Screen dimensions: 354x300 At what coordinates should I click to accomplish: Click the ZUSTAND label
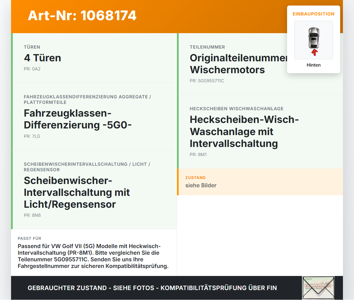(x=196, y=178)
